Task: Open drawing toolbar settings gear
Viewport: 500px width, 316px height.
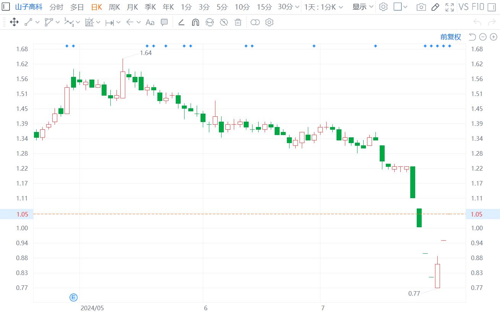Action: (x=269, y=22)
